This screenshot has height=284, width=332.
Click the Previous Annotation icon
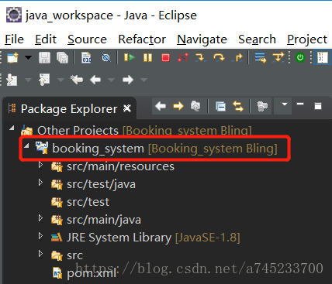pos(44,80)
